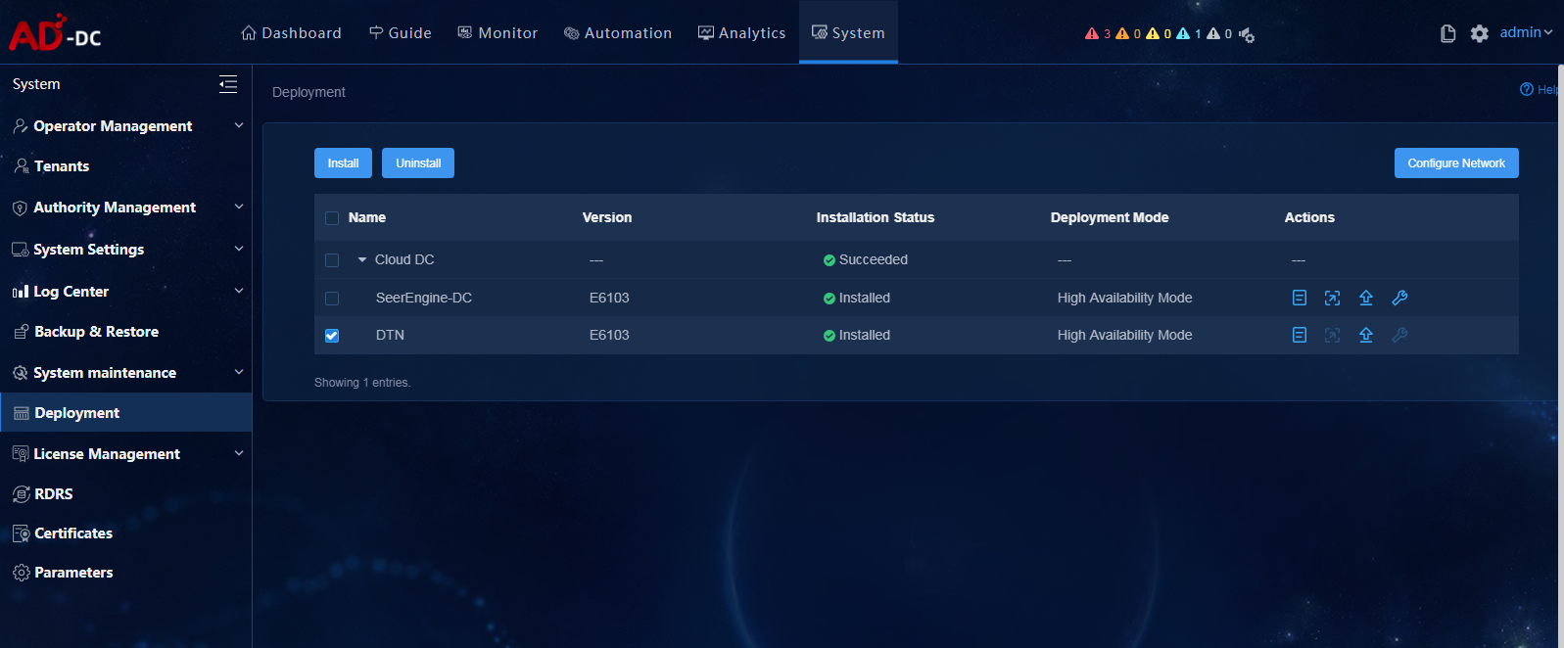Click High Availability Mode for SeerEngine-DC
Viewport: 1564px width, 648px height.
point(1125,298)
